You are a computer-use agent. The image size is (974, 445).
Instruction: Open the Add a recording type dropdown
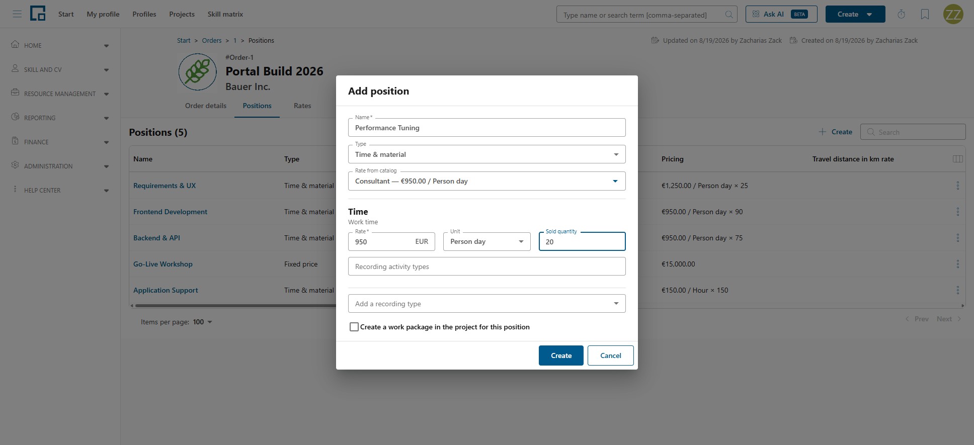(487, 304)
